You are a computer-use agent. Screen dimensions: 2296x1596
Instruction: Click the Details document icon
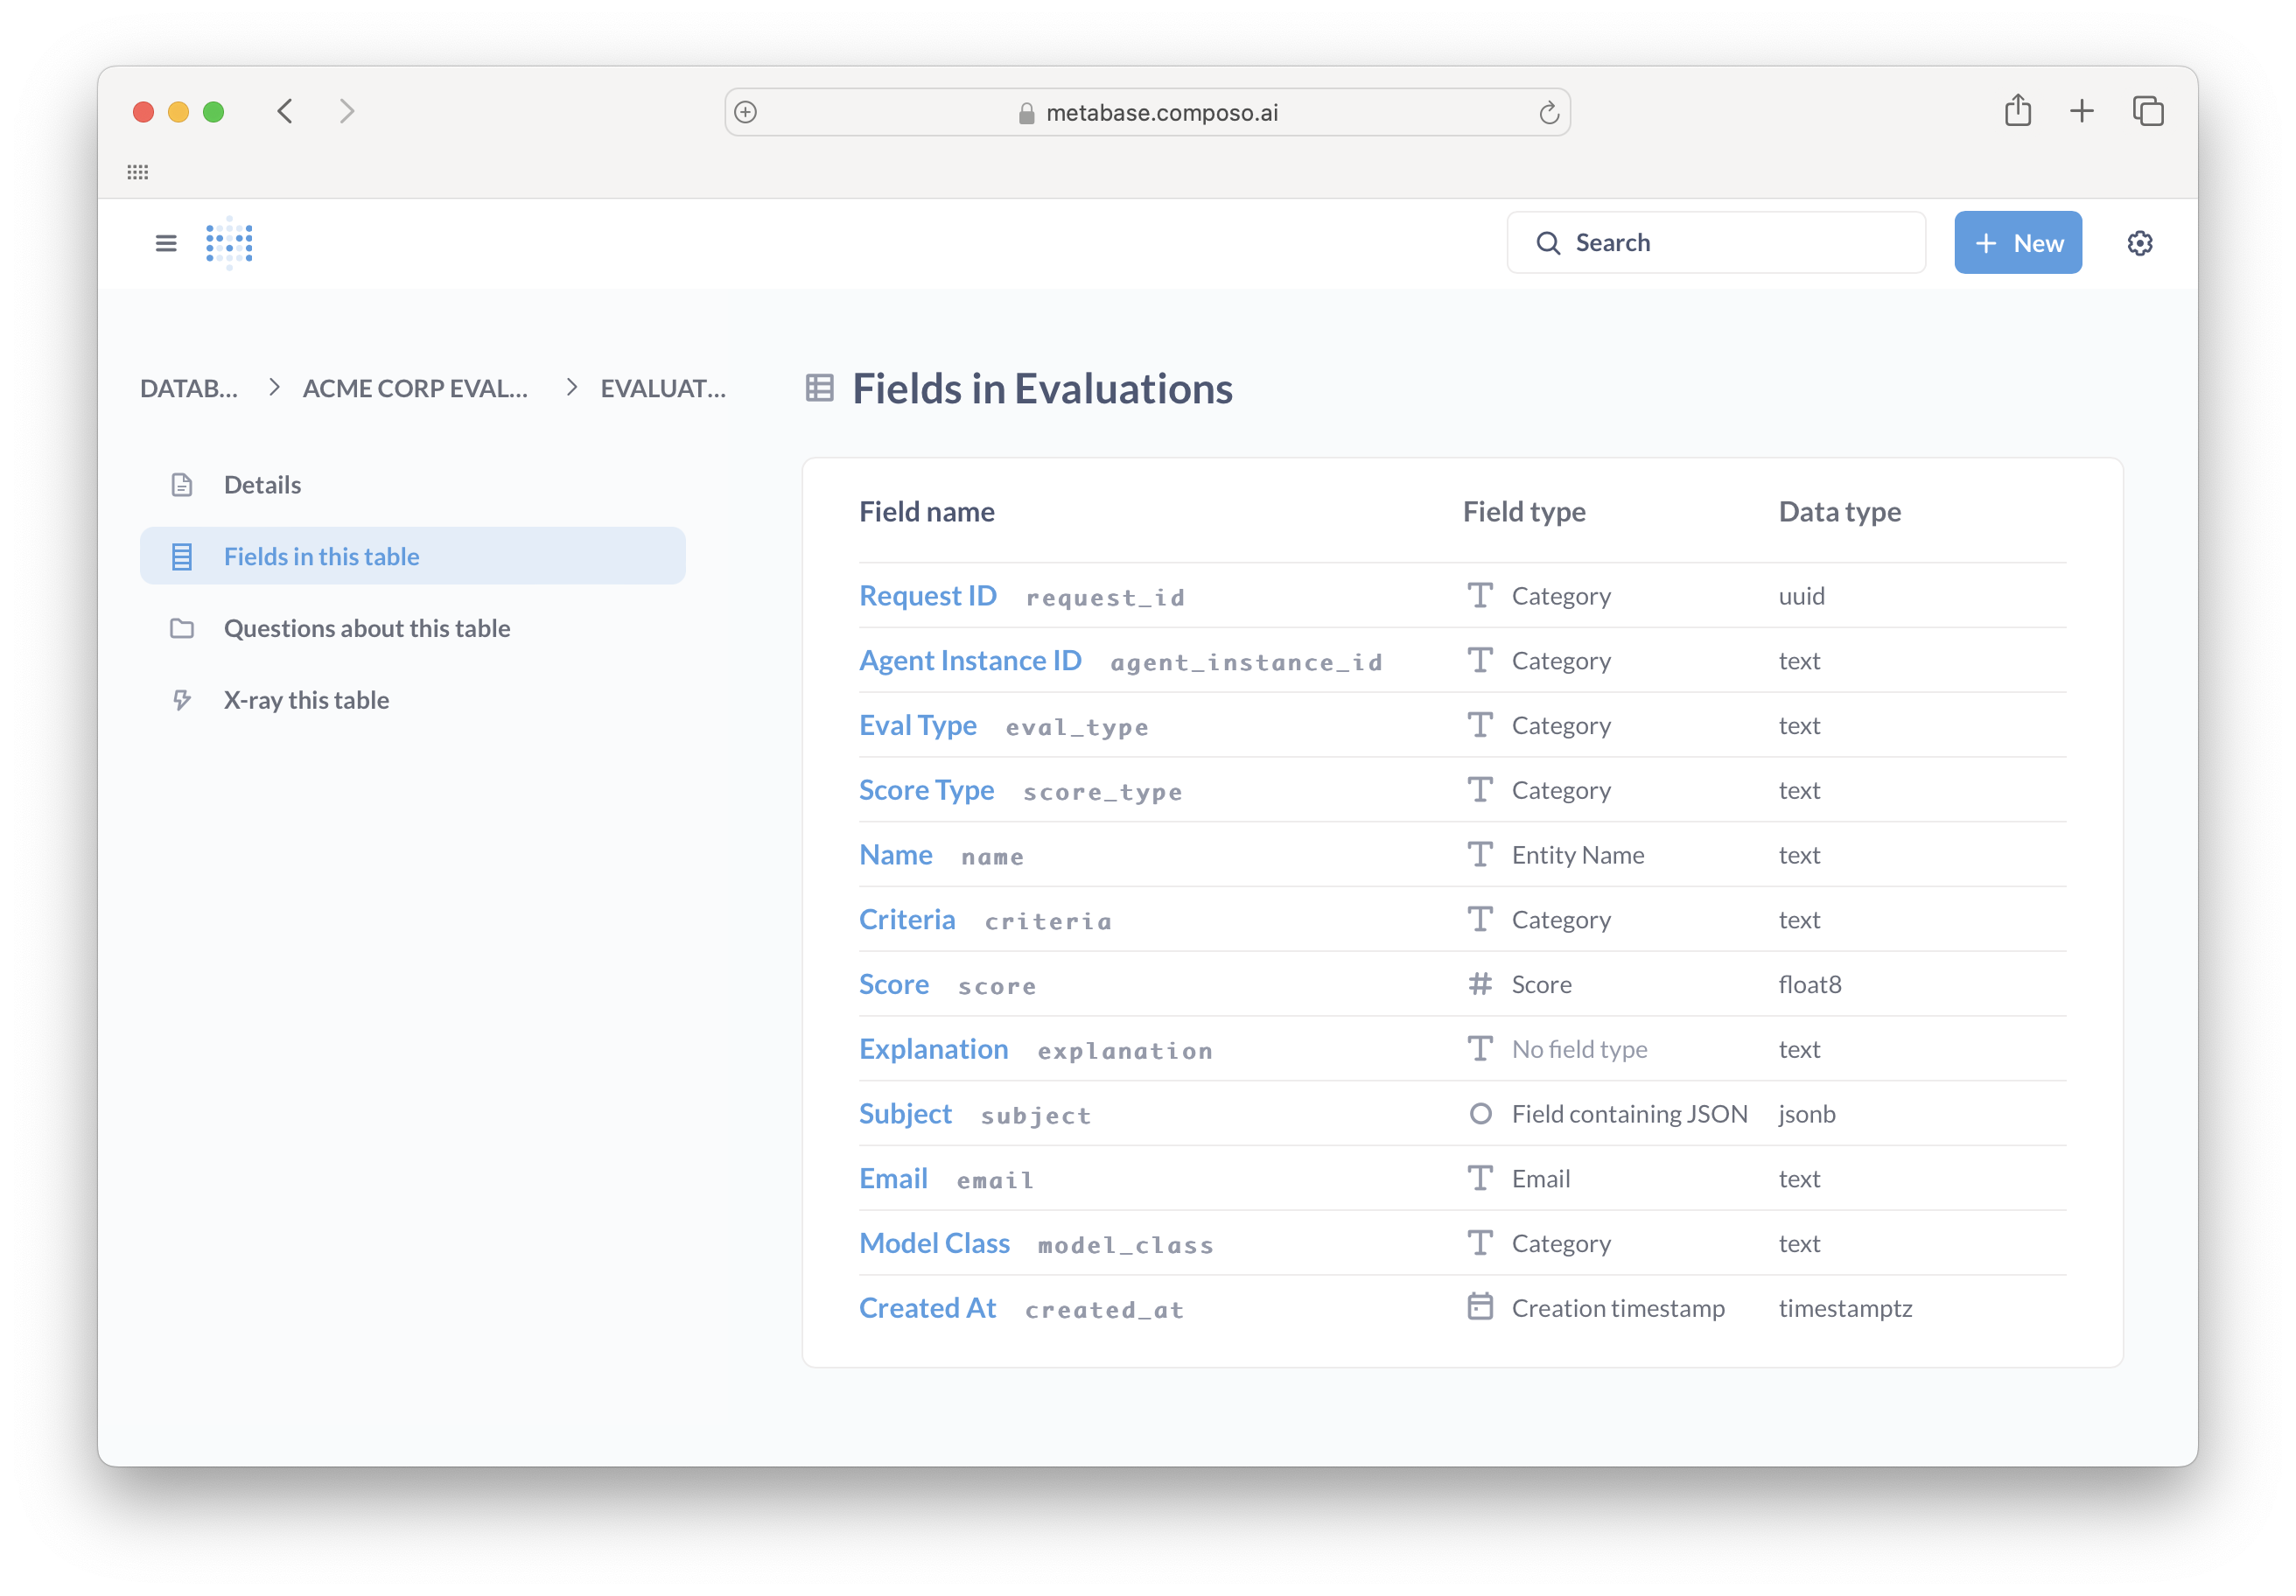tap(182, 484)
